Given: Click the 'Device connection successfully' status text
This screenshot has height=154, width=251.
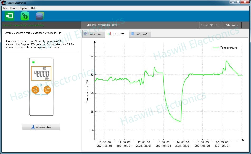Looking at the screenshot, I should click(24, 25).
